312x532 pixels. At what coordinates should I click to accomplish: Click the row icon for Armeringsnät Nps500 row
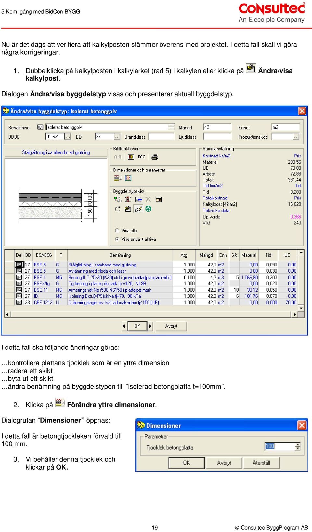pos(19,290)
